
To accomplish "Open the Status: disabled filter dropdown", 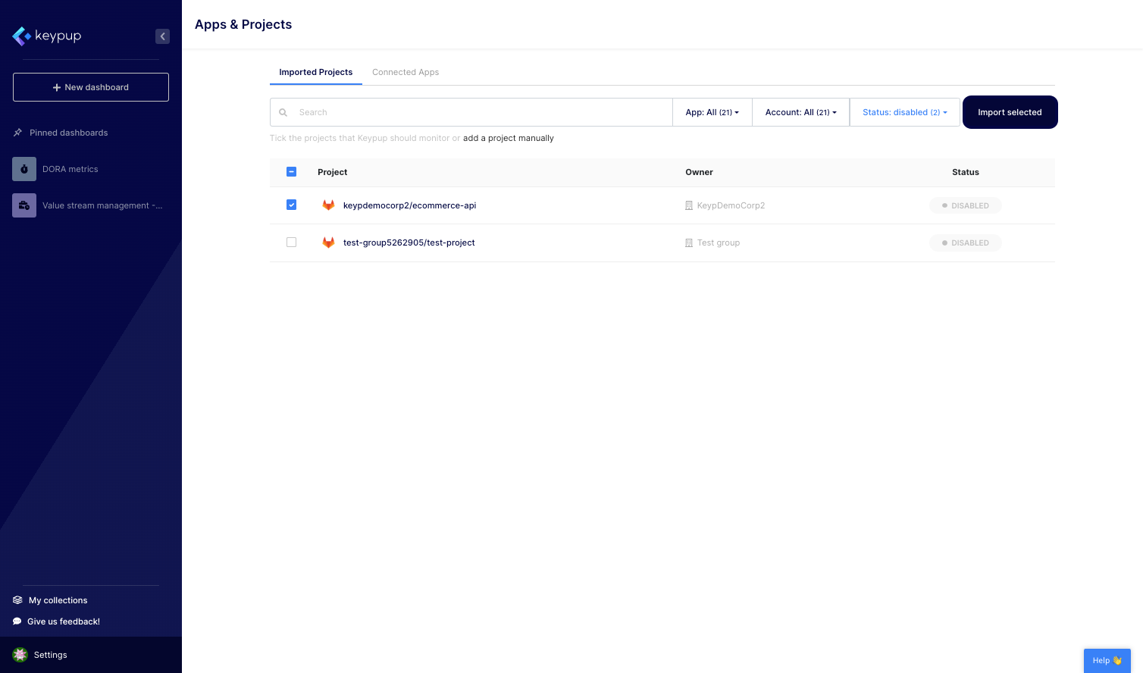I will [904, 112].
